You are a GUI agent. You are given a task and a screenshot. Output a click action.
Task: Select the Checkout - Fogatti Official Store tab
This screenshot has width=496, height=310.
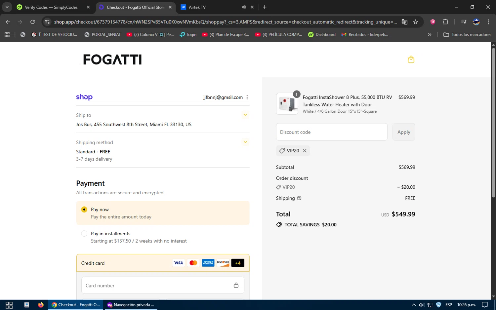point(136,7)
